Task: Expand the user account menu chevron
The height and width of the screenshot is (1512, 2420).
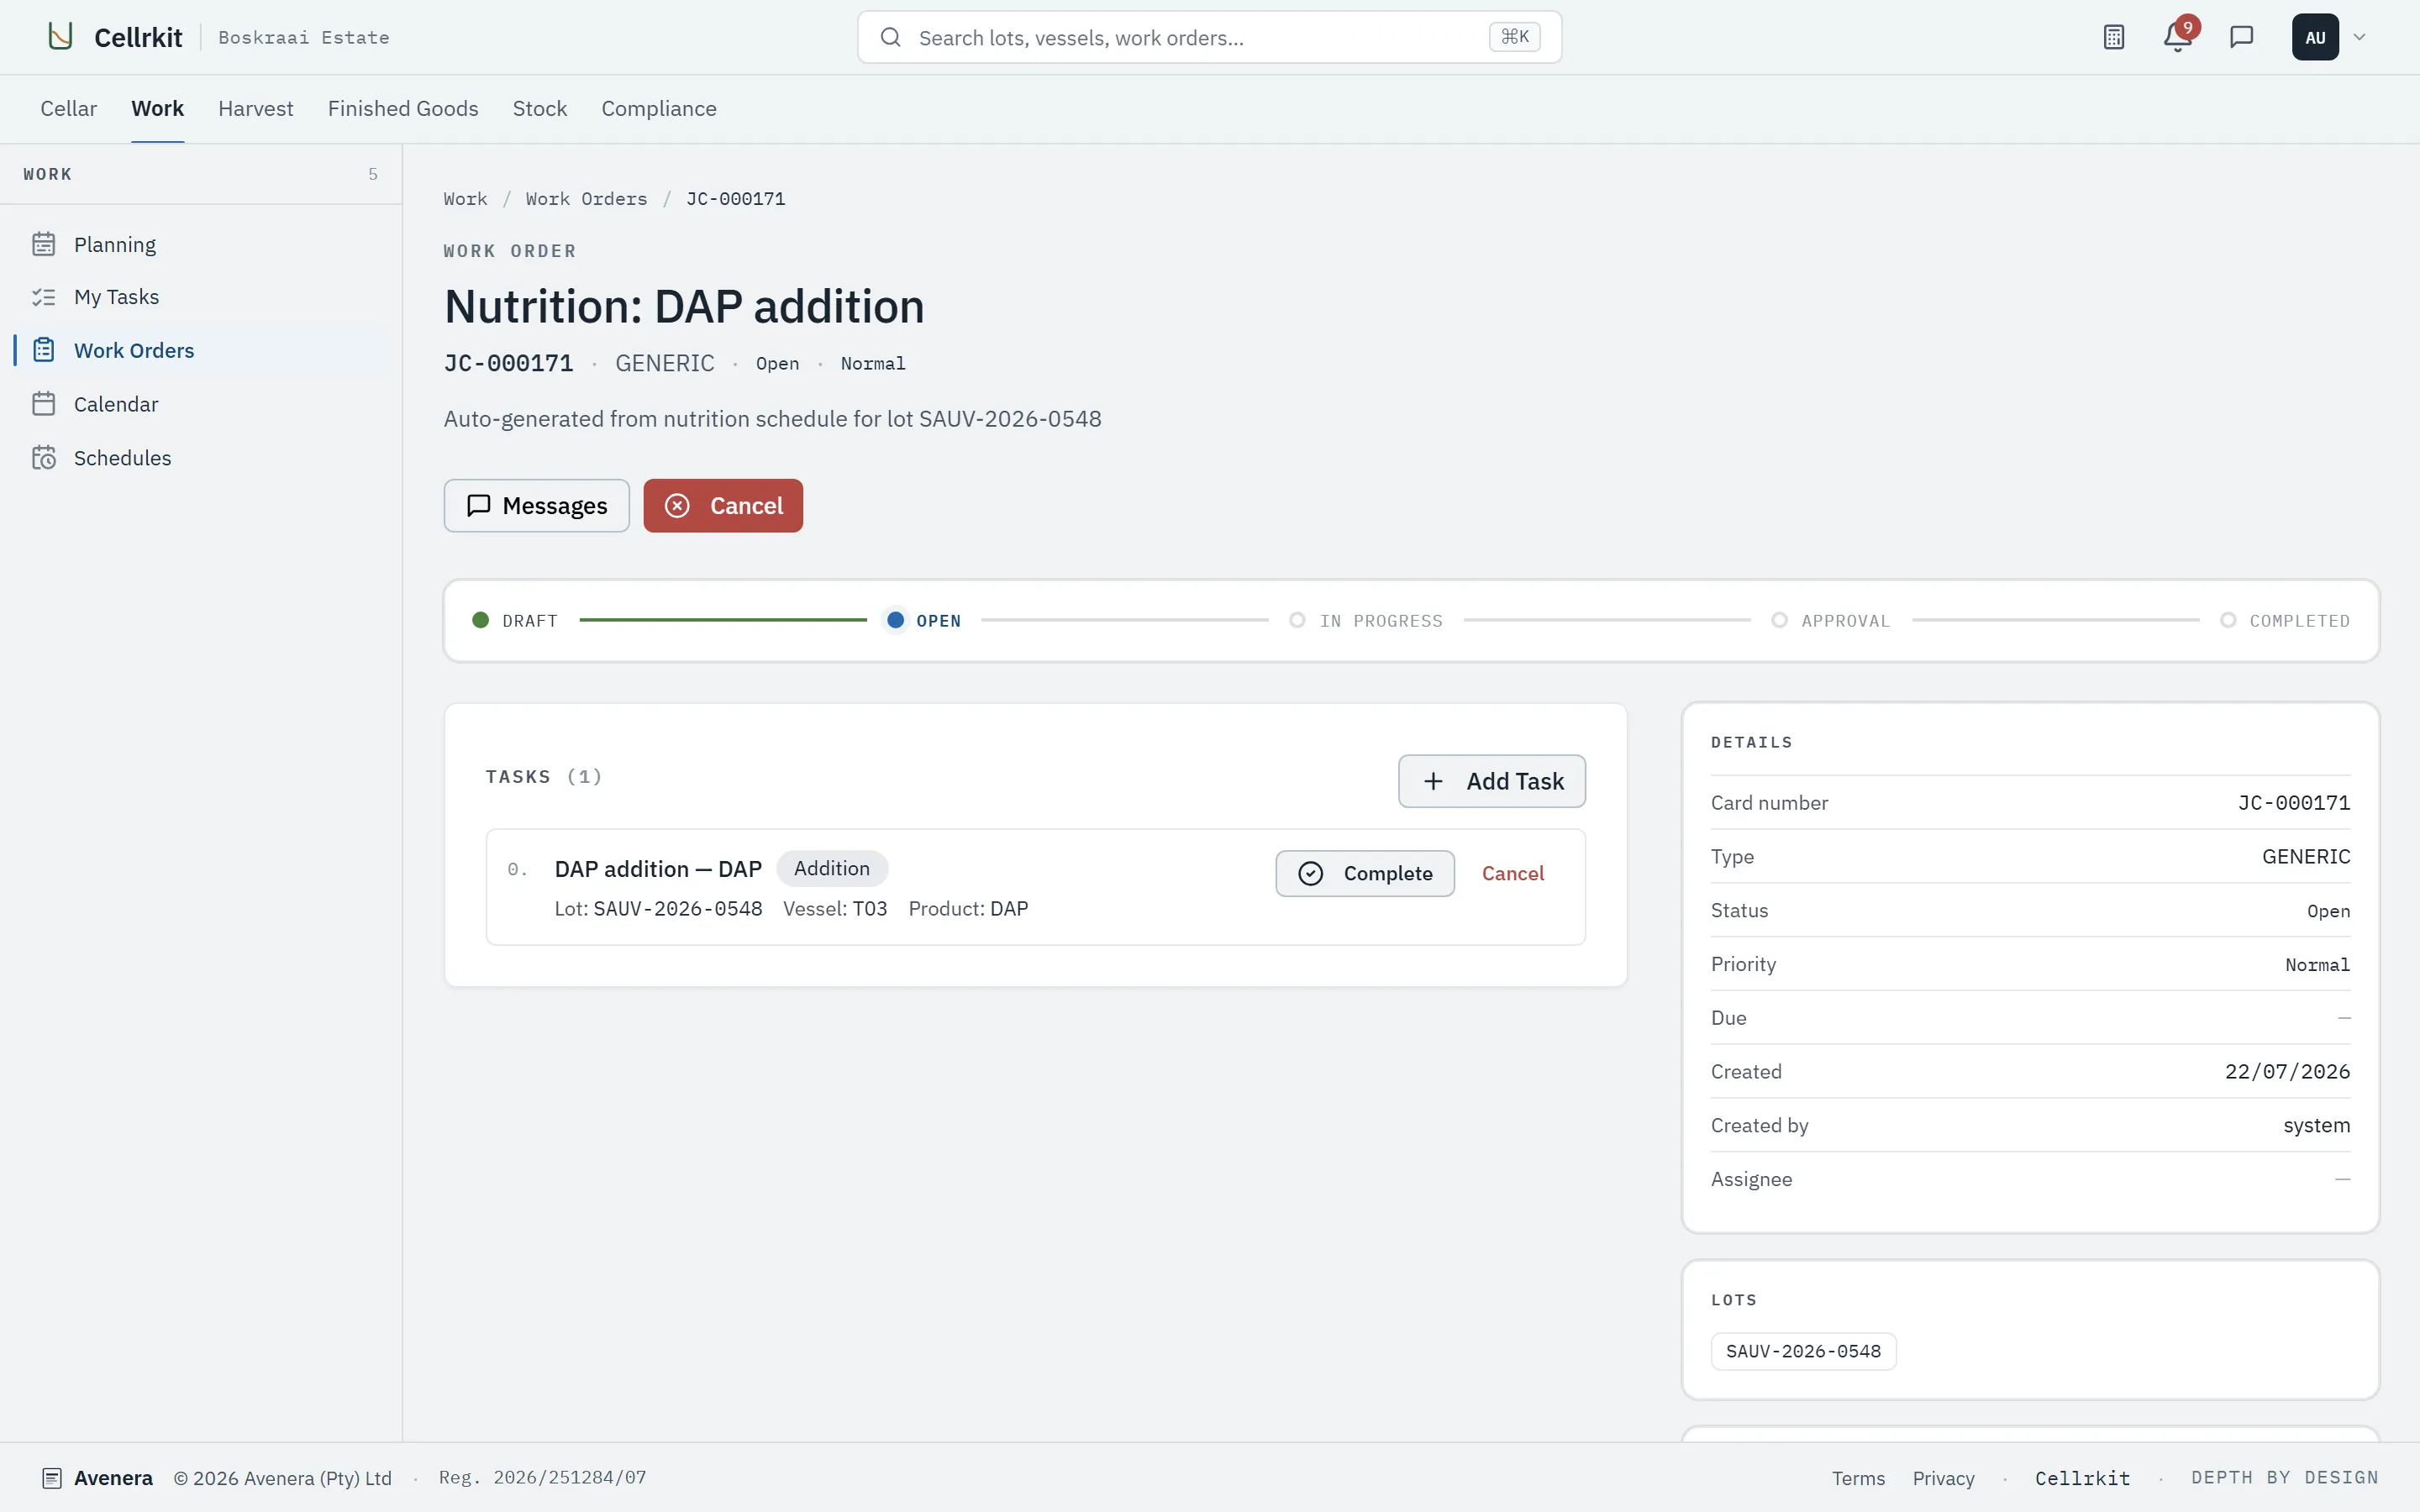Action: 2359,37
